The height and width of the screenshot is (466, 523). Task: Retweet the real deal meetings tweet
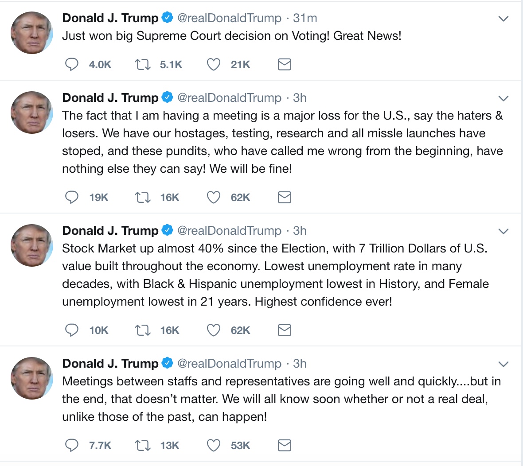click(143, 445)
